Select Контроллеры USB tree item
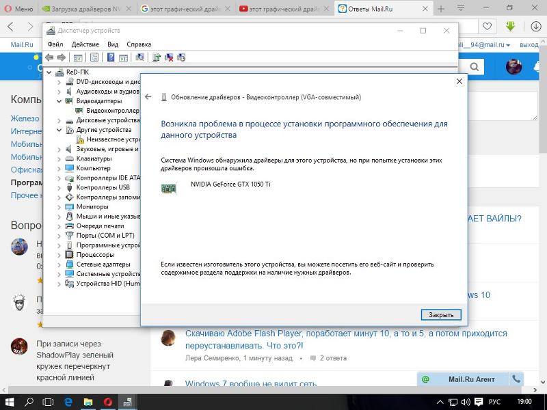Image resolution: width=547 pixels, height=410 pixels. click(103, 187)
